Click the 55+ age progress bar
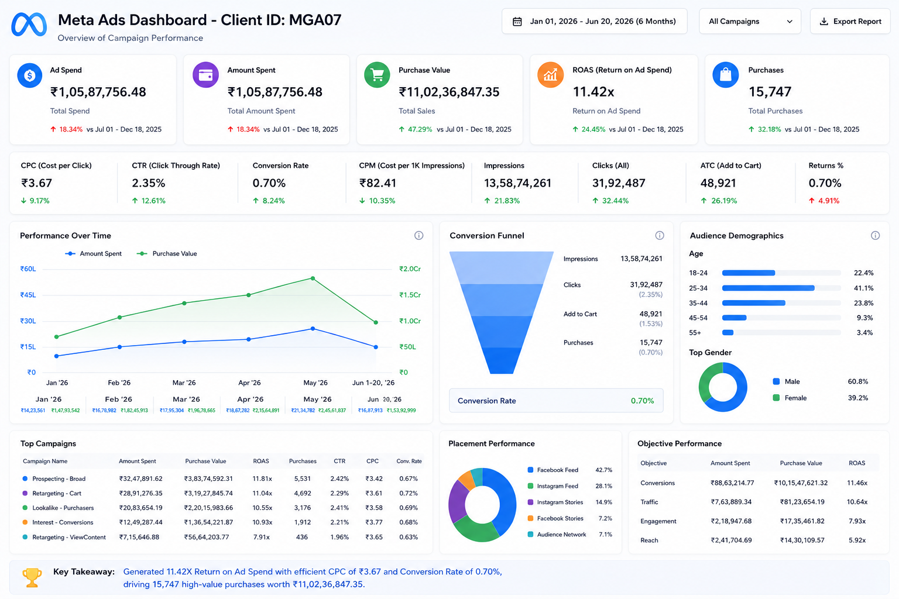 (x=781, y=332)
